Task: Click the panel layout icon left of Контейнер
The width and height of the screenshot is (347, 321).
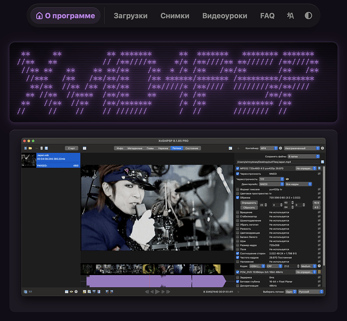Action: [x=230, y=148]
